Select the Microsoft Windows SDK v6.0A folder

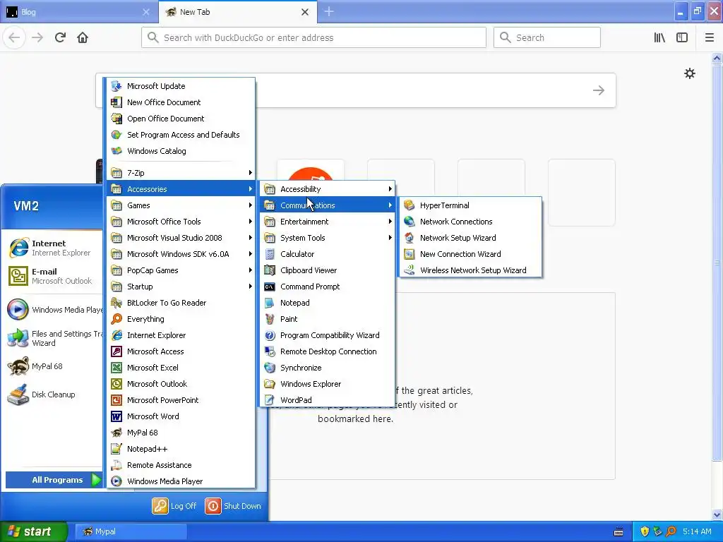[x=181, y=254]
